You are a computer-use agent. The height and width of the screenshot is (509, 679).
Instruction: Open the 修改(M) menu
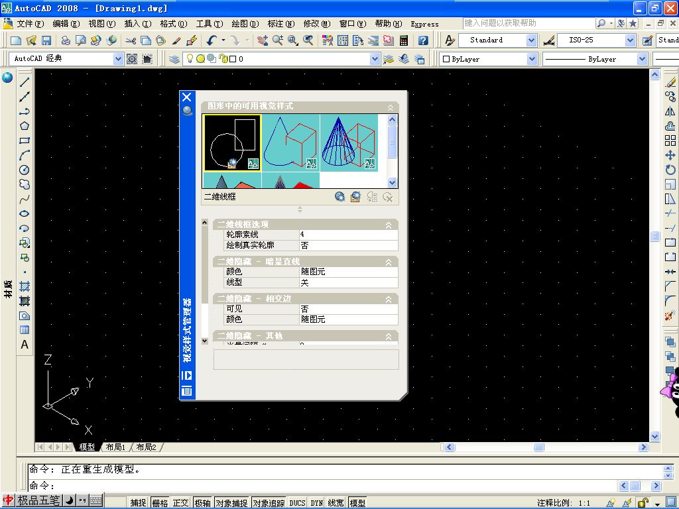(316, 24)
